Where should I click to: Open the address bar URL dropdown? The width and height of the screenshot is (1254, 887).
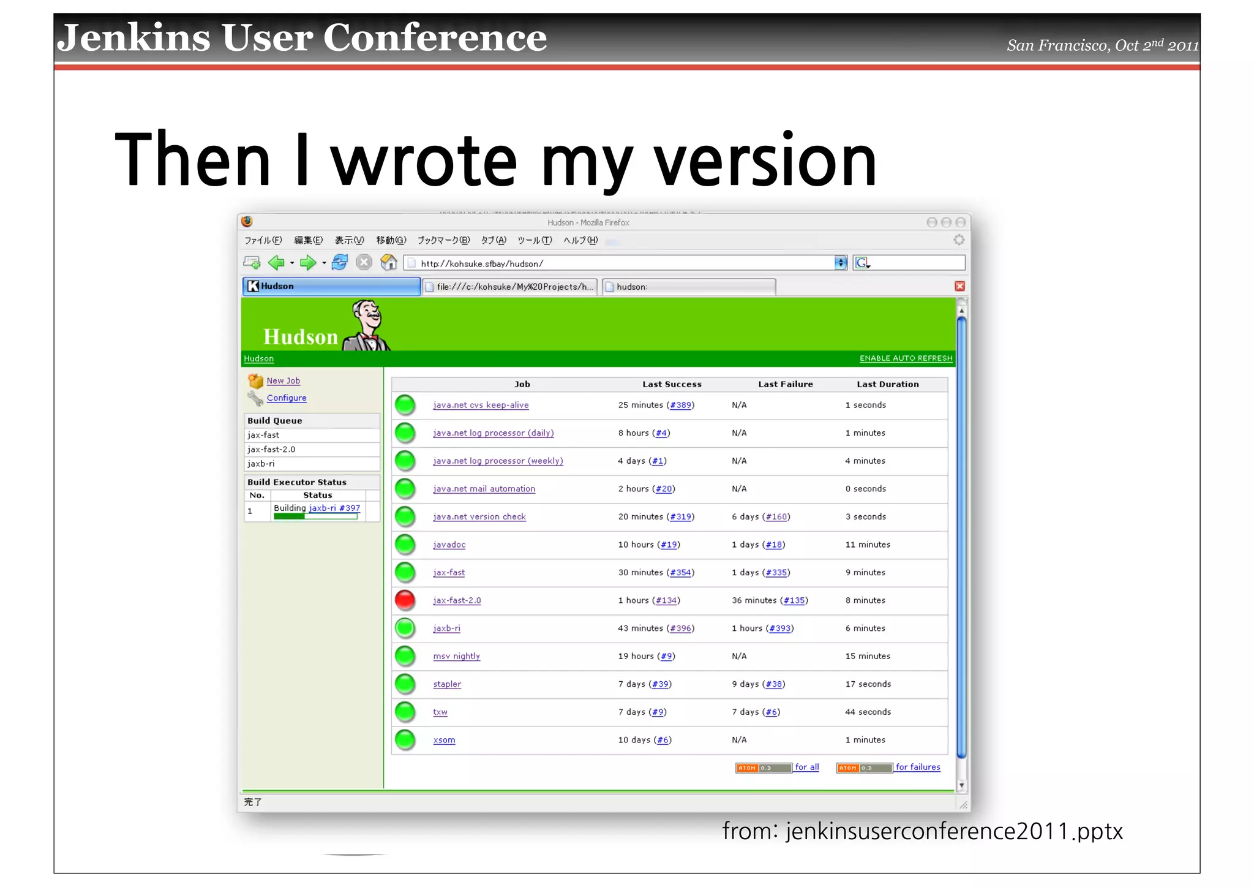(x=841, y=263)
